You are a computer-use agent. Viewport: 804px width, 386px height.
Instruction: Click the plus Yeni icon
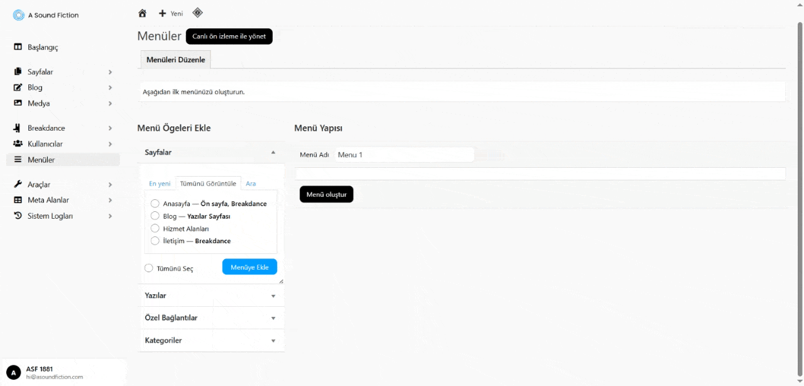pos(163,13)
